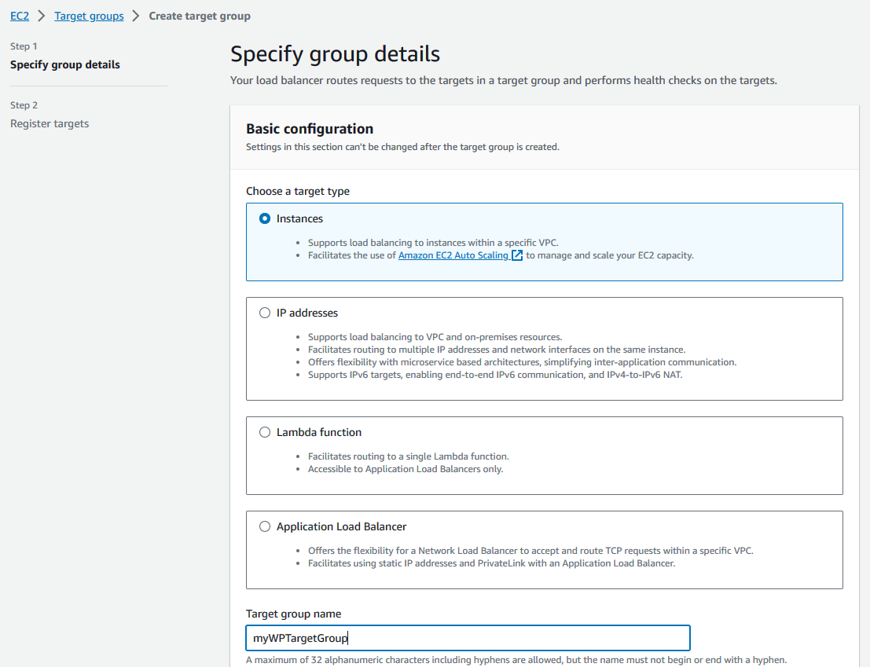Click the Instances option label text

[299, 218]
